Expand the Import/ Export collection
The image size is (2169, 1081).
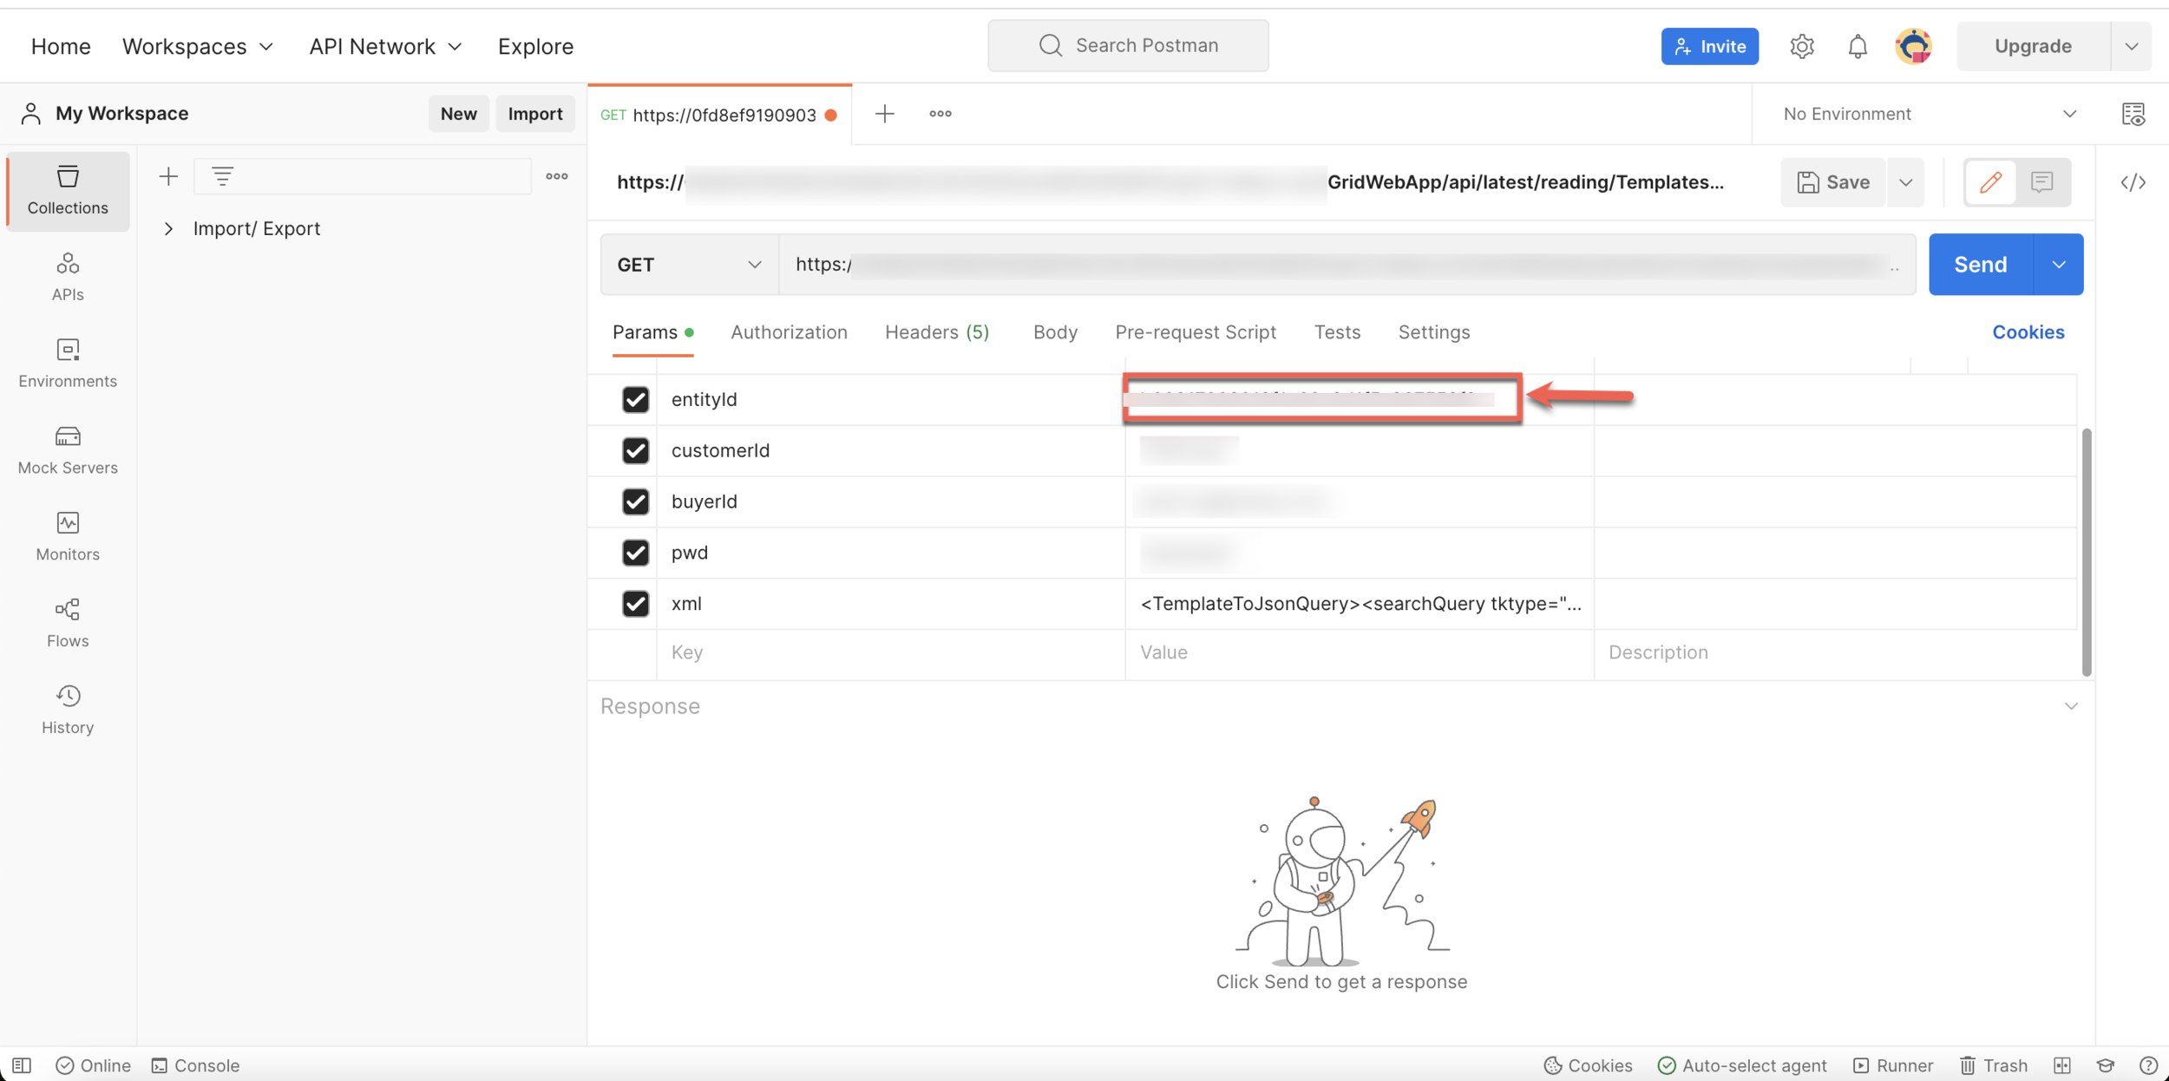pyautogui.click(x=168, y=229)
